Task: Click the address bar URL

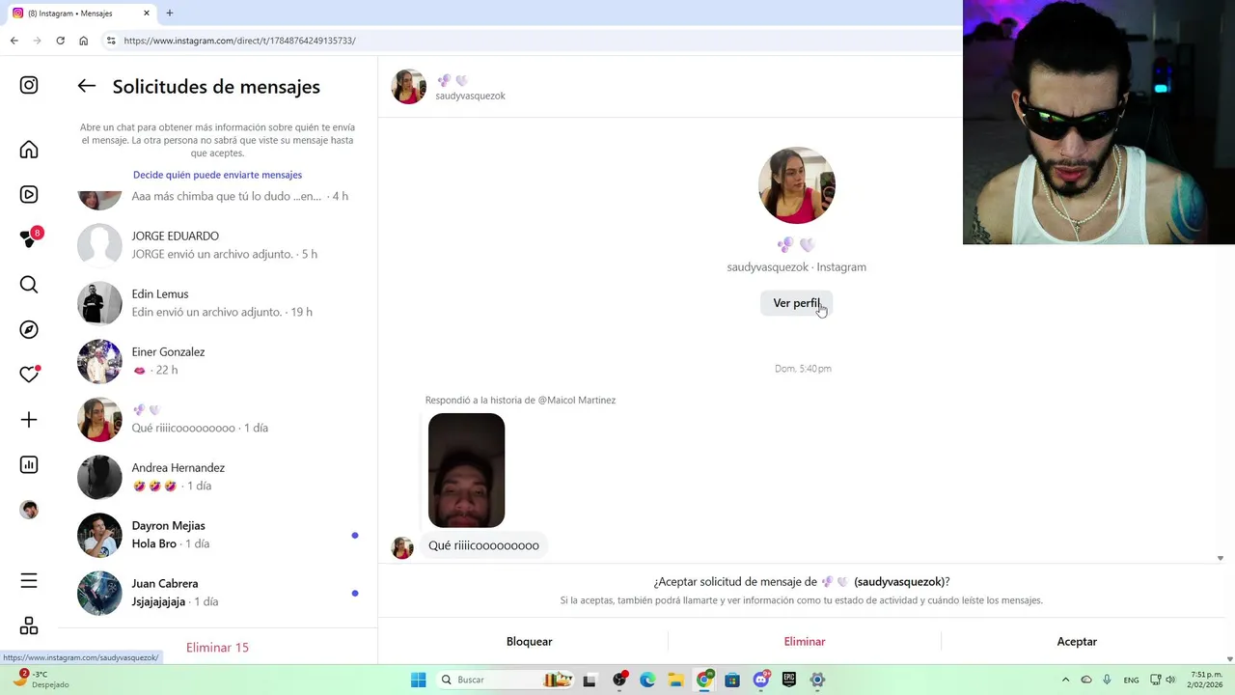Action: [240, 41]
